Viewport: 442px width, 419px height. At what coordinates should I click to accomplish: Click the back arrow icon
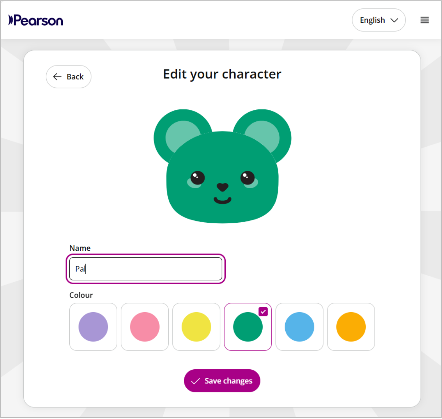tap(57, 76)
